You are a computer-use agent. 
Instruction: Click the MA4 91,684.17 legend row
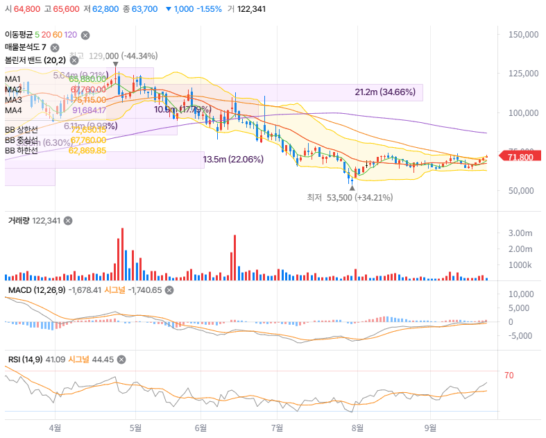(x=56, y=110)
